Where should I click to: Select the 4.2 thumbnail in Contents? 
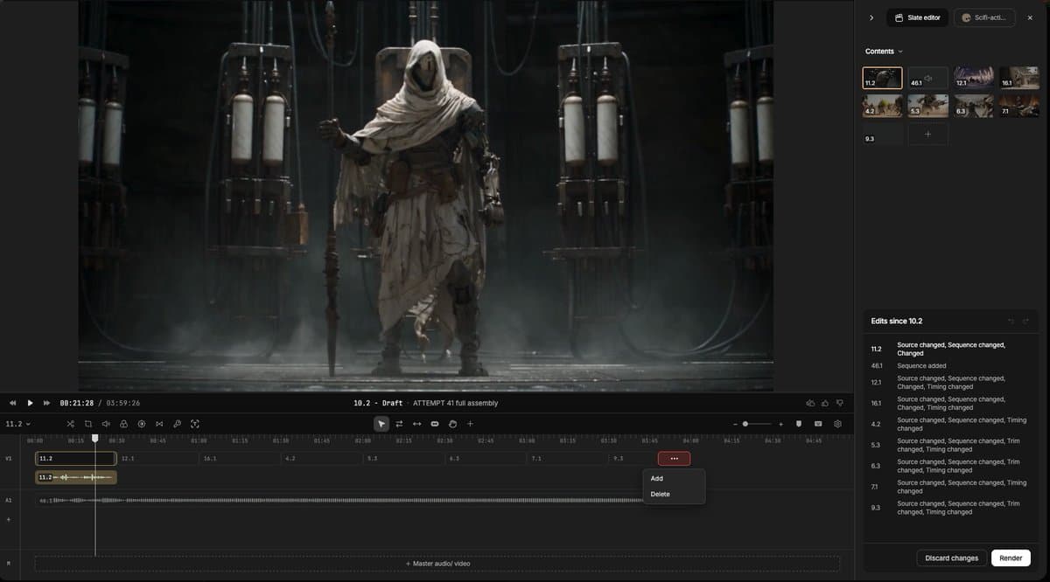[x=882, y=106]
